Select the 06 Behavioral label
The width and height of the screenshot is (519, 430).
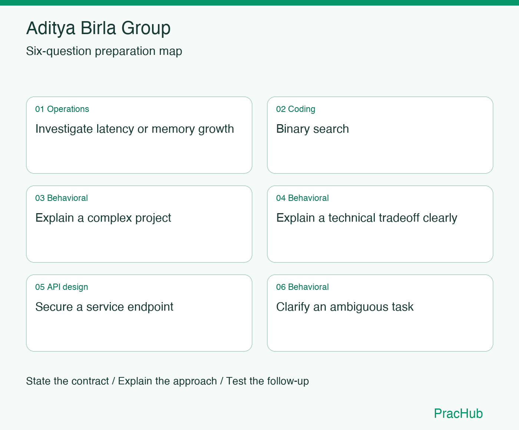[303, 287]
